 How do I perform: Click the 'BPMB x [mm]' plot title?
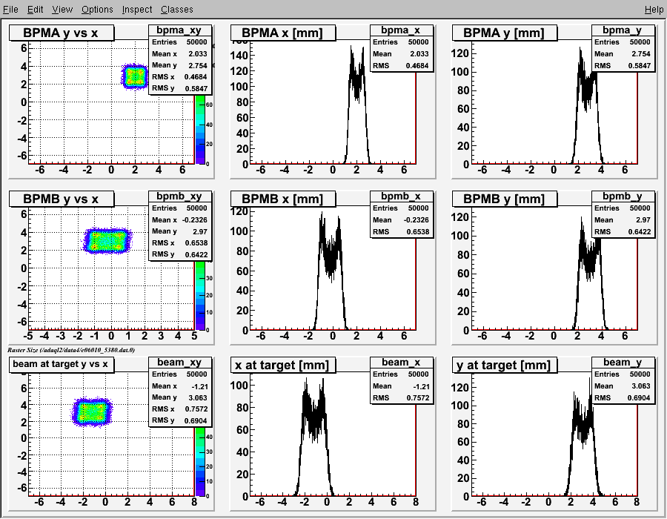(283, 199)
